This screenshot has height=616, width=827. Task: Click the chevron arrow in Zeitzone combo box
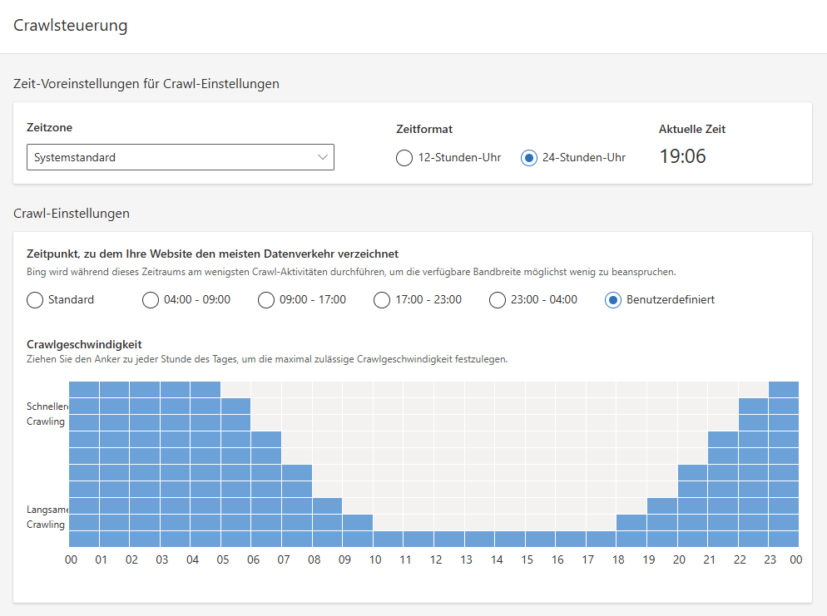tap(323, 157)
